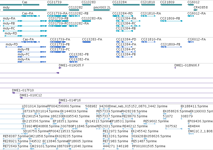213x150 pixels.
Task: Select the CG31739 gene label
Action: click(x=54, y=2)
